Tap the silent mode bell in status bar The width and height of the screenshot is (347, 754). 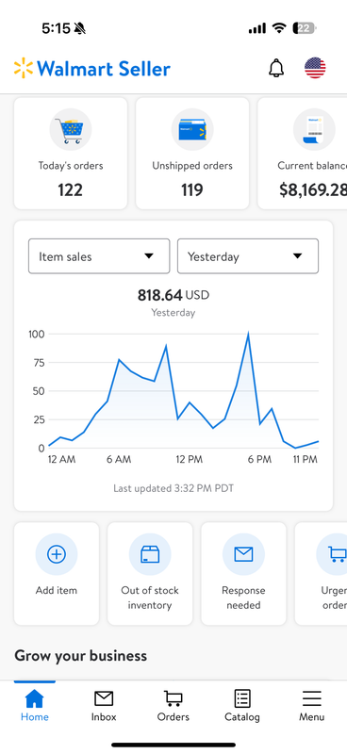(80, 29)
